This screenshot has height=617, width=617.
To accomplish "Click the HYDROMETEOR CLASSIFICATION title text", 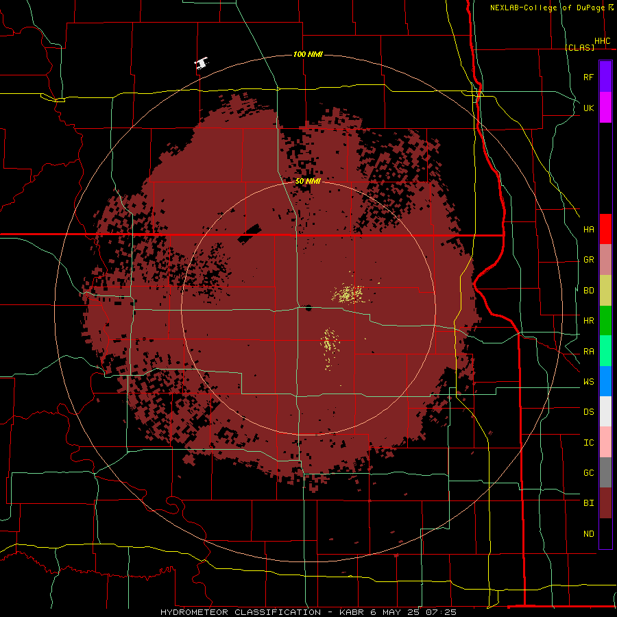I will [x=241, y=612].
